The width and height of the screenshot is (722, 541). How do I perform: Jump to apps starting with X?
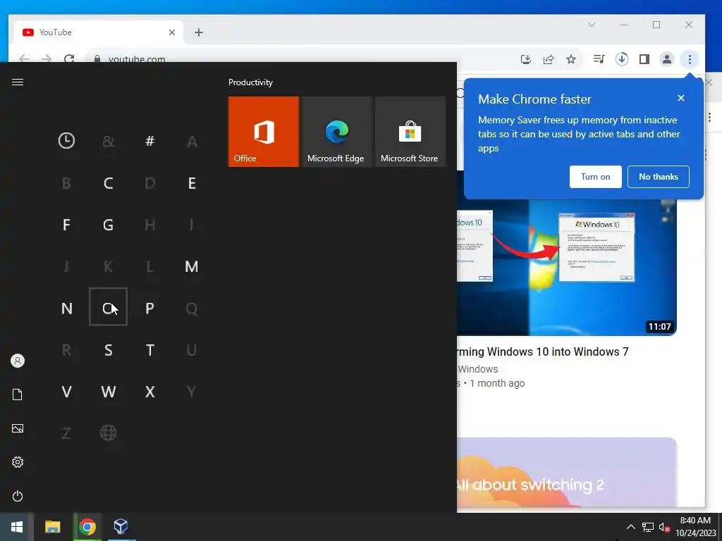[x=149, y=392]
